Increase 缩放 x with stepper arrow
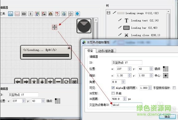Screen dimensions: 178x120 [x=129, y=74]
